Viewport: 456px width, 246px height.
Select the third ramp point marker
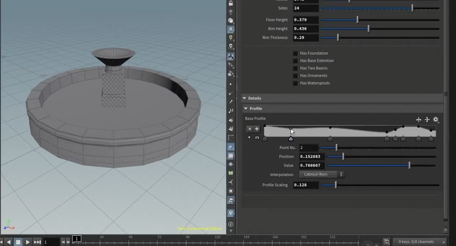tap(330, 139)
